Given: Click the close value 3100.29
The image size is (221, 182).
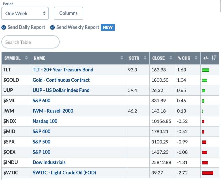Looking at the screenshot, I should click(x=160, y=142).
